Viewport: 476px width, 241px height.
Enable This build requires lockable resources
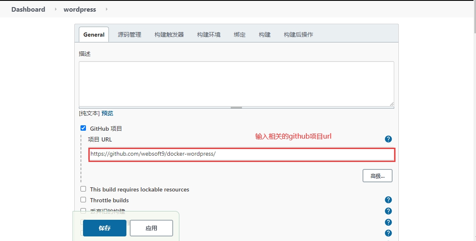pyautogui.click(x=83, y=189)
